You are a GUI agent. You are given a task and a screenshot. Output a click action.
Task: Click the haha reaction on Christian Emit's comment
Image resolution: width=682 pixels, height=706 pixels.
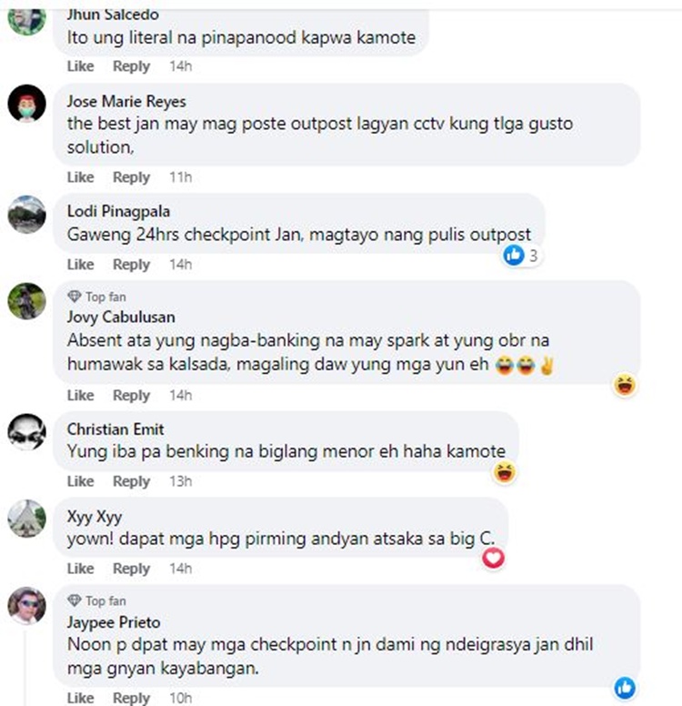point(504,472)
